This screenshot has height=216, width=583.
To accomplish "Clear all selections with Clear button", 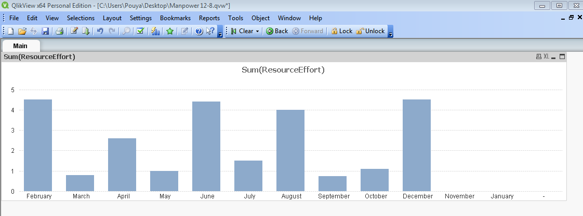I will [x=242, y=31].
